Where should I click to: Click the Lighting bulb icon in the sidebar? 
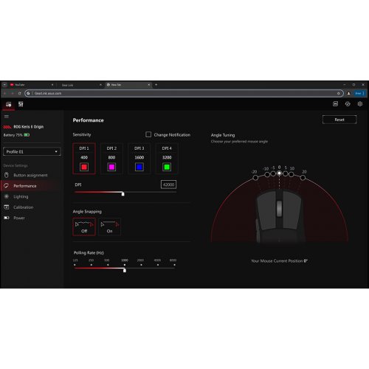[x=7, y=196]
